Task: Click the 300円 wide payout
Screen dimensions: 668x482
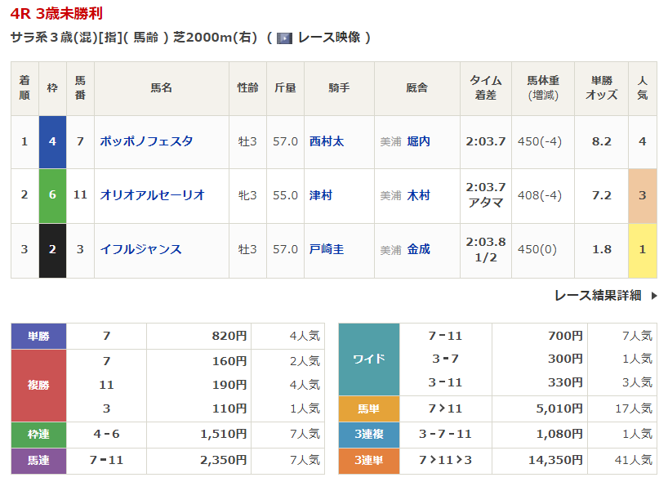Action: click(x=565, y=359)
